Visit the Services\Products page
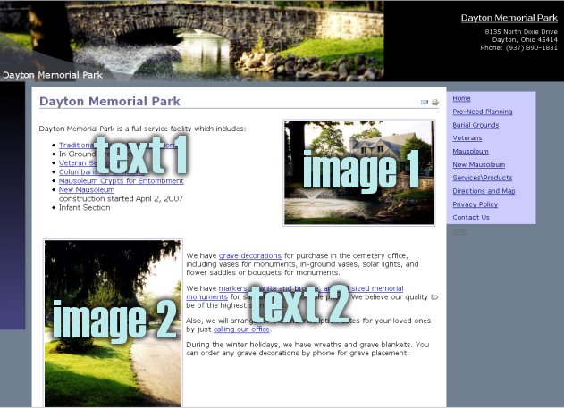The image size is (564, 408). (x=483, y=178)
